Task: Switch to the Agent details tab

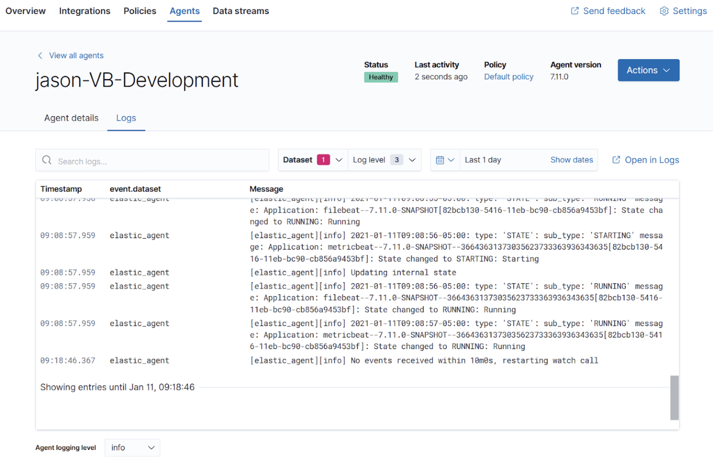Action: (x=71, y=118)
